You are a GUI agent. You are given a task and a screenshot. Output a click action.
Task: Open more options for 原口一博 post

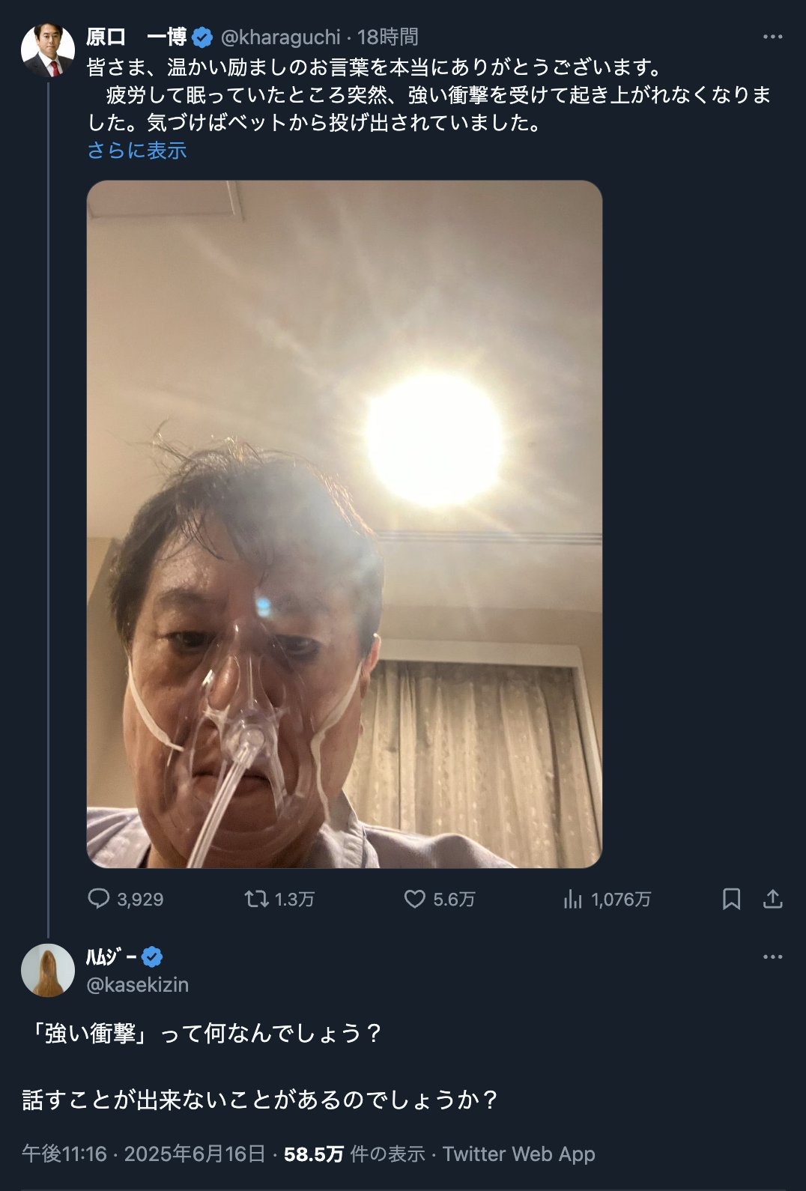pos(772,37)
